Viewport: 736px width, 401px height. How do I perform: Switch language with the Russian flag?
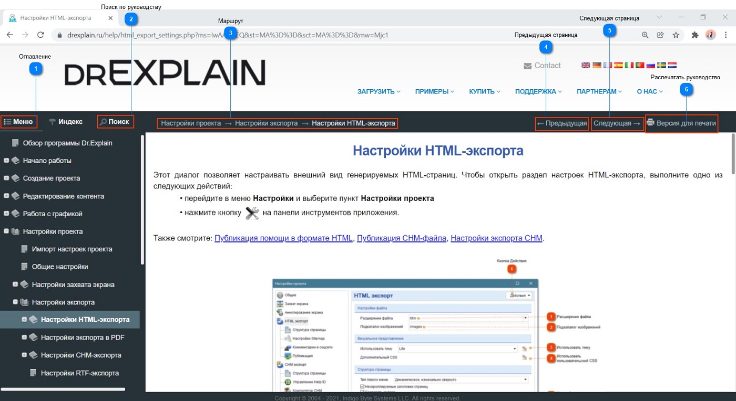(x=651, y=65)
